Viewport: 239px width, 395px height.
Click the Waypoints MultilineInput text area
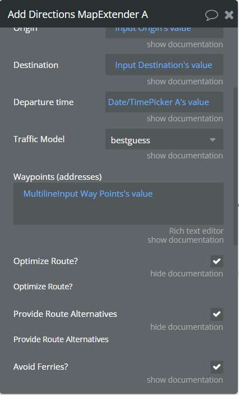118,203
